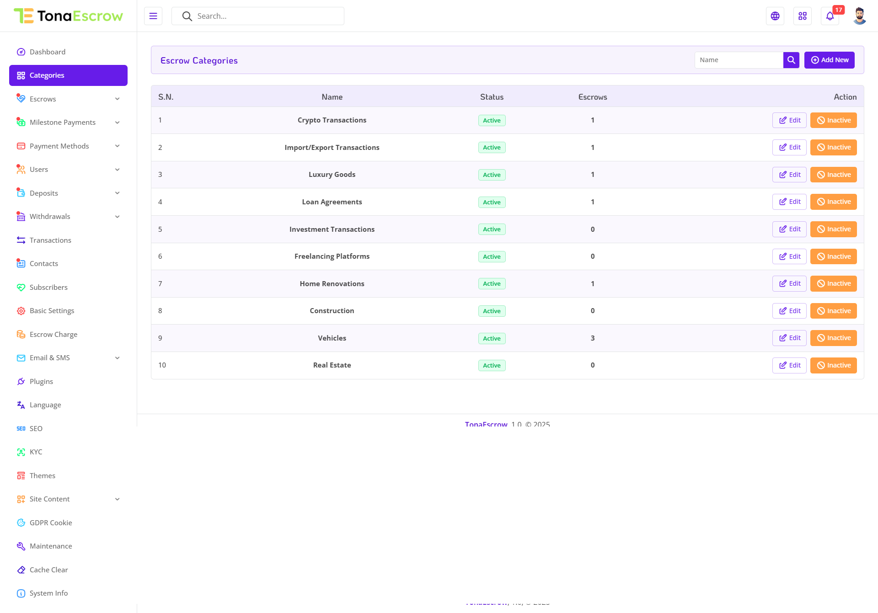This screenshot has width=878, height=613.
Task: Open the language globe icon
Action: point(775,16)
